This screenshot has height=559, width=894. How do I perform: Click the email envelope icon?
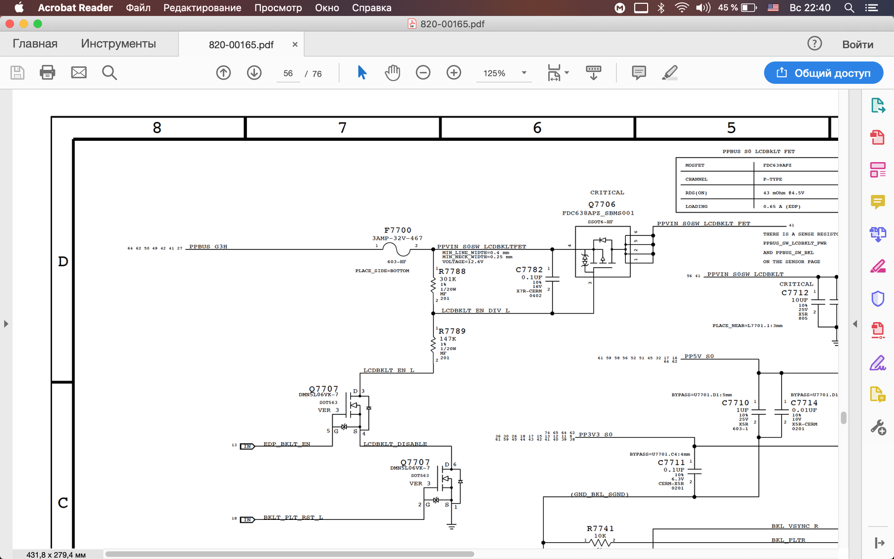click(x=79, y=73)
